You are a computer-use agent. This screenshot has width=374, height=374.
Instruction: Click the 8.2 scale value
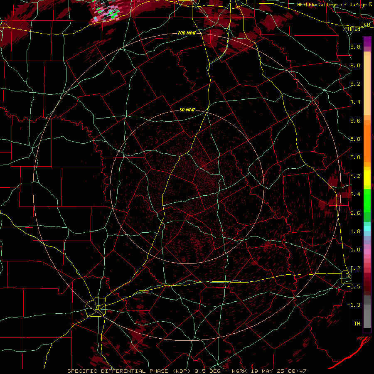355,84
